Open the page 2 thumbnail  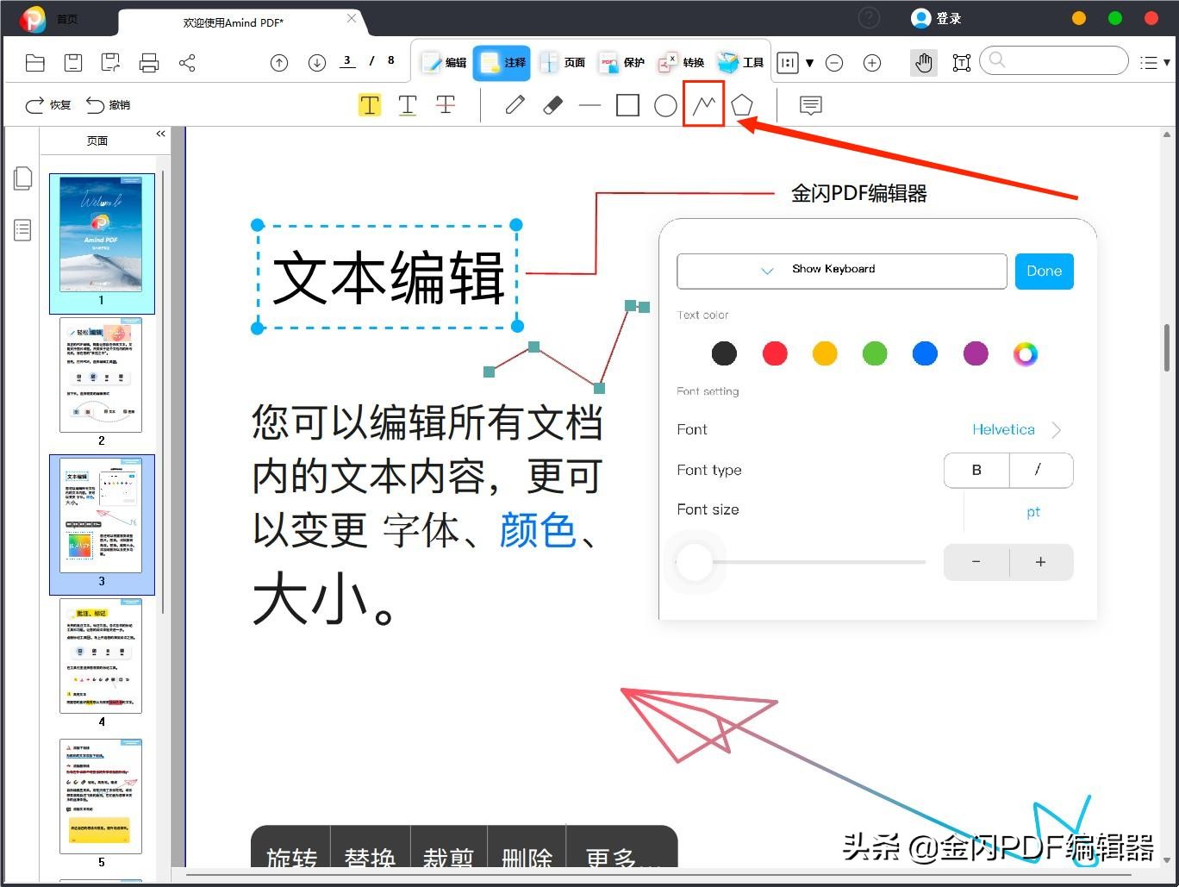[101, 375]
